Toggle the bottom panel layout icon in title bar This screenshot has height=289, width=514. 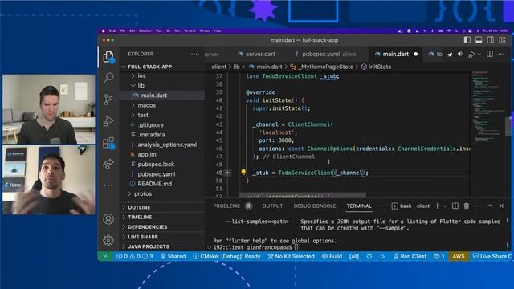tap(479, 40)
